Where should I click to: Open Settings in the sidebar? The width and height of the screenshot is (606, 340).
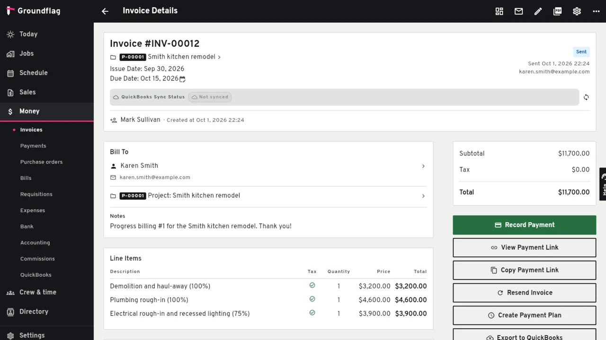pyautogui.click(x=47, y=335)
